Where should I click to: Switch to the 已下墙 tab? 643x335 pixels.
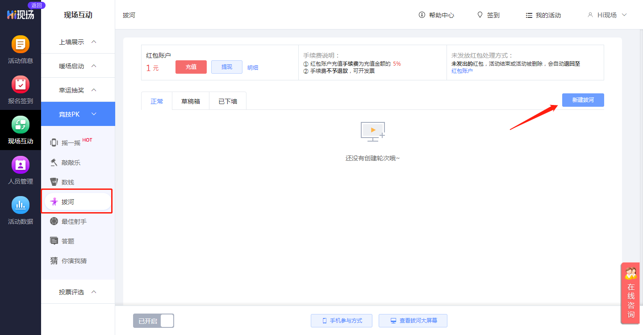point(228,101)
